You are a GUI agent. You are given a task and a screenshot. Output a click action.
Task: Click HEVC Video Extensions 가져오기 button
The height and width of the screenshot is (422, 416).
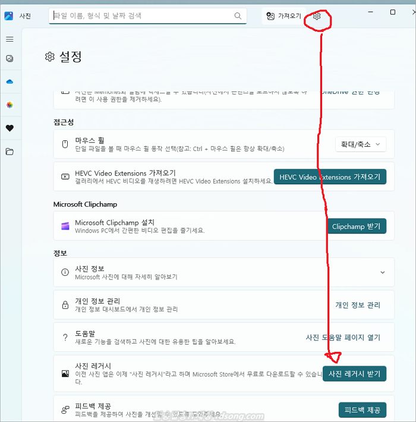pyautogui.click(x=330, y=177)
